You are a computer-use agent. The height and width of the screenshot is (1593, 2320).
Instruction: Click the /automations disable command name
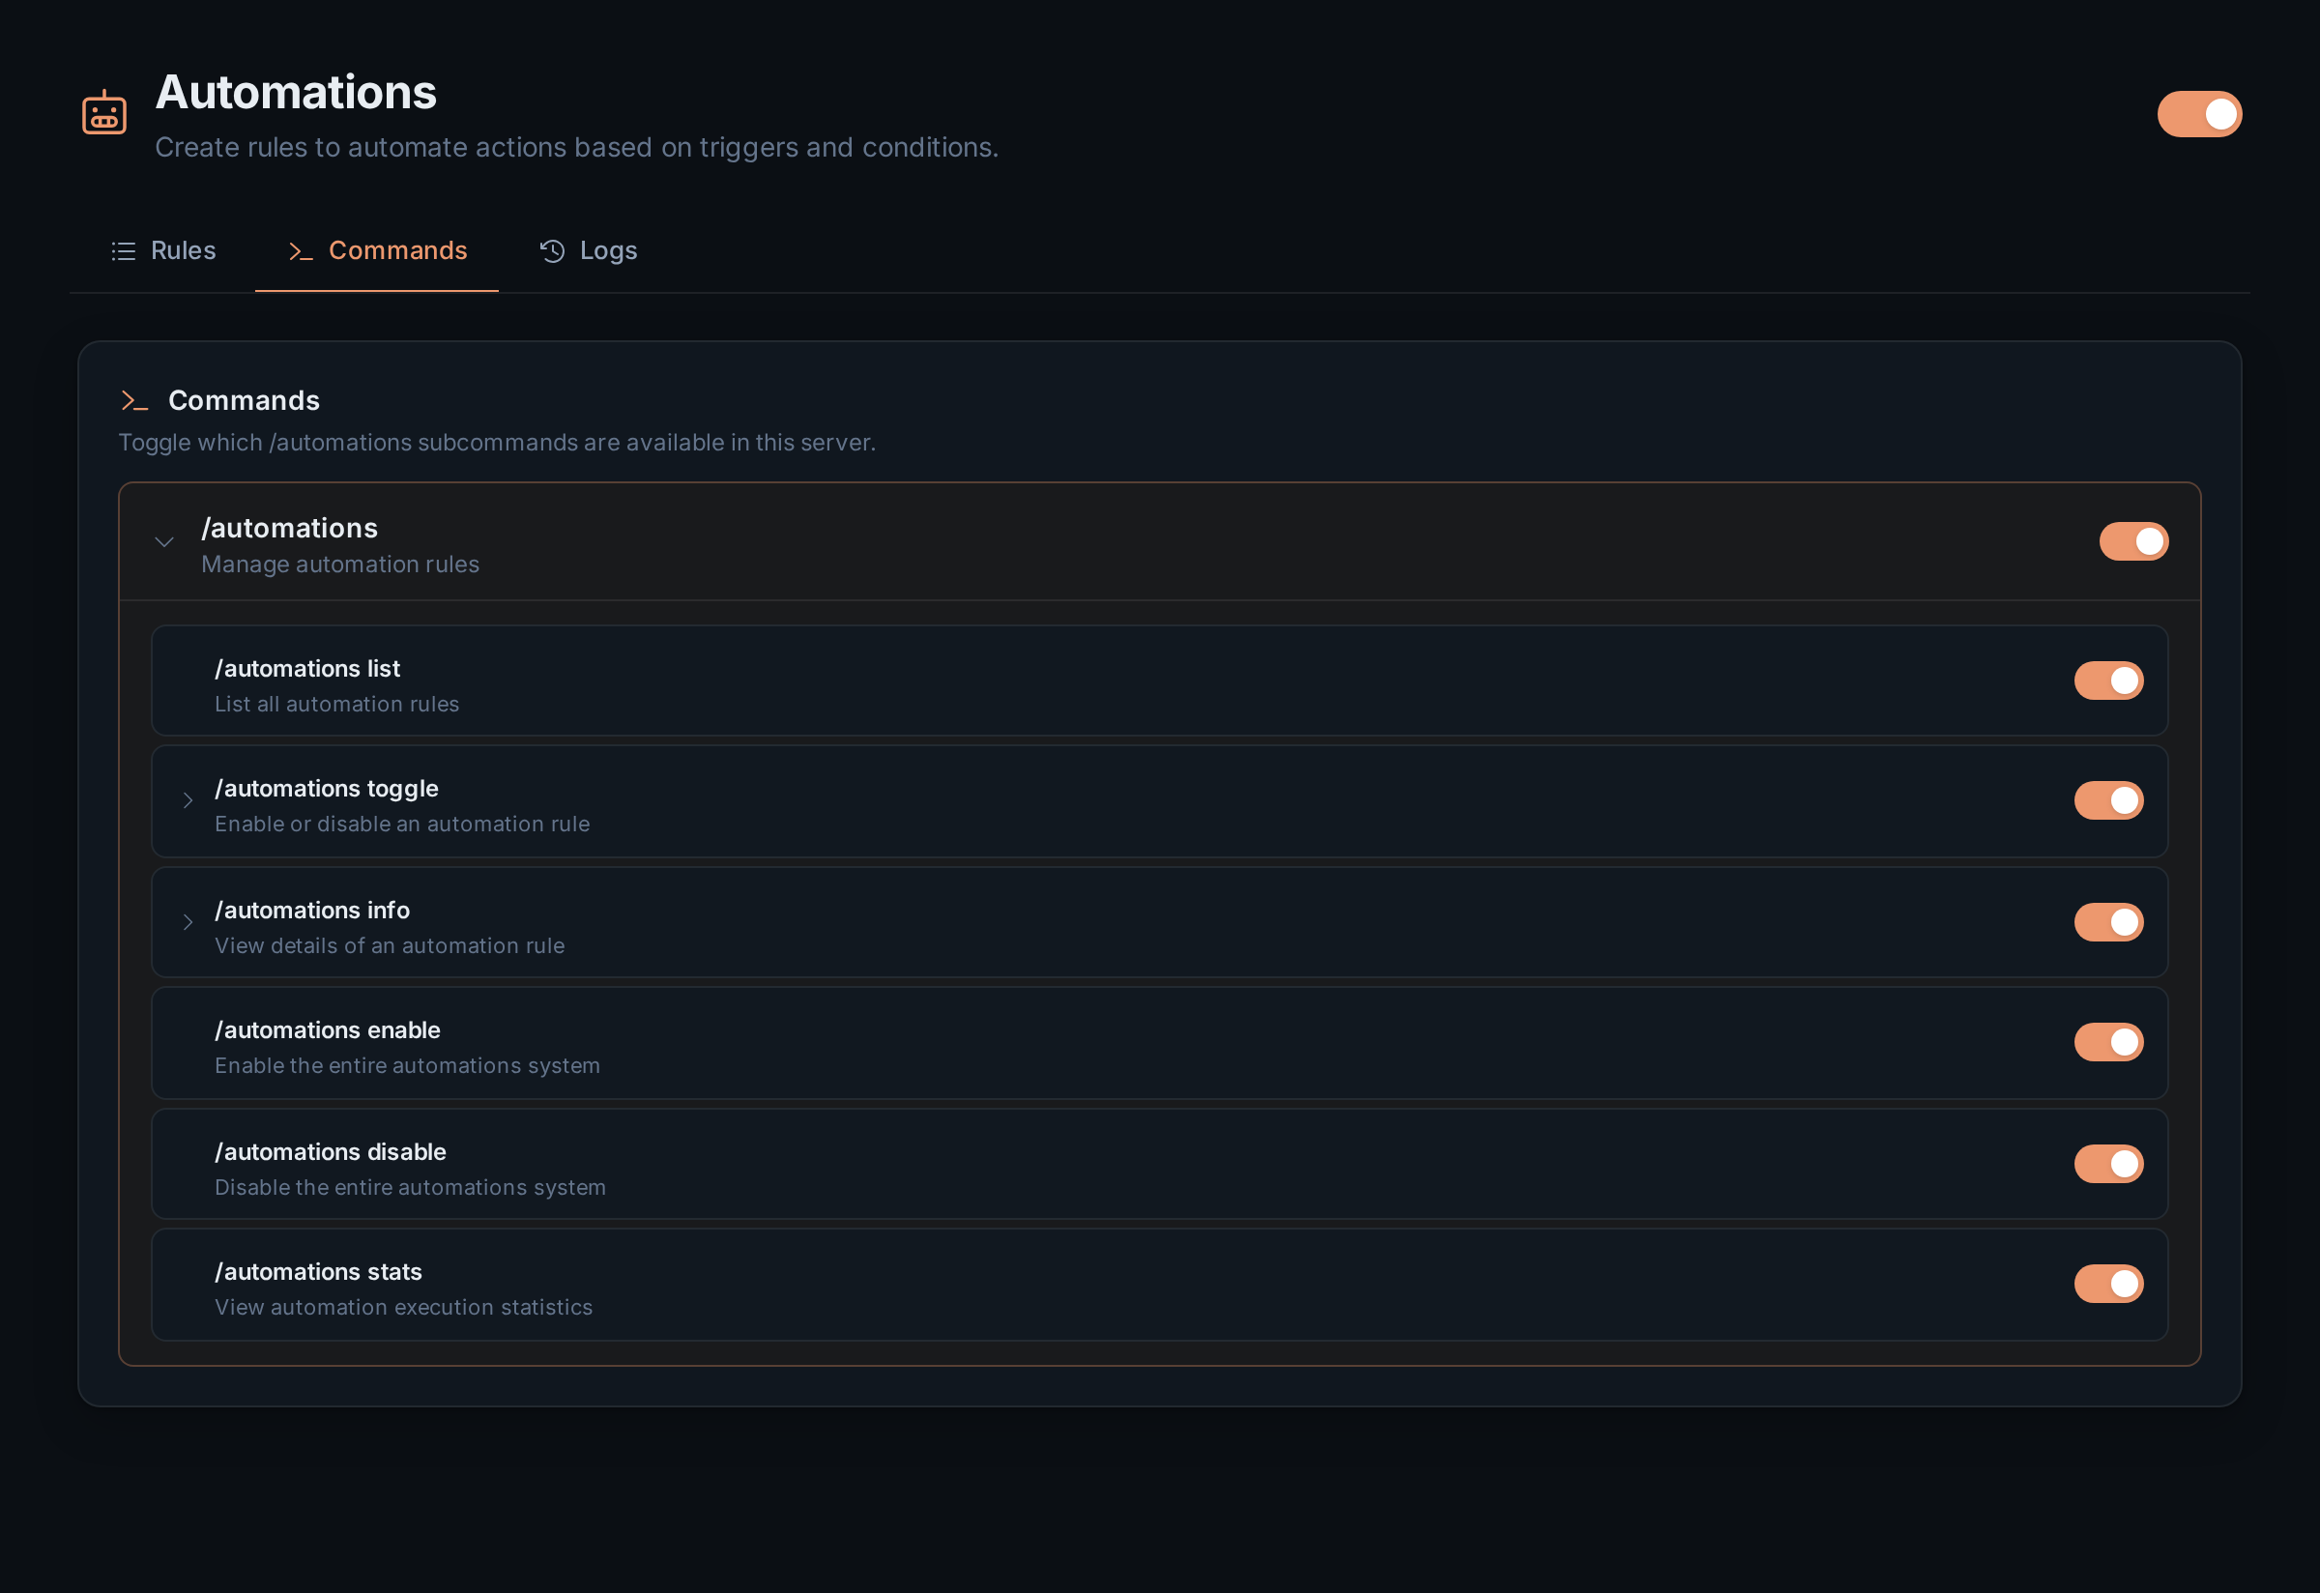[331, 1152]
